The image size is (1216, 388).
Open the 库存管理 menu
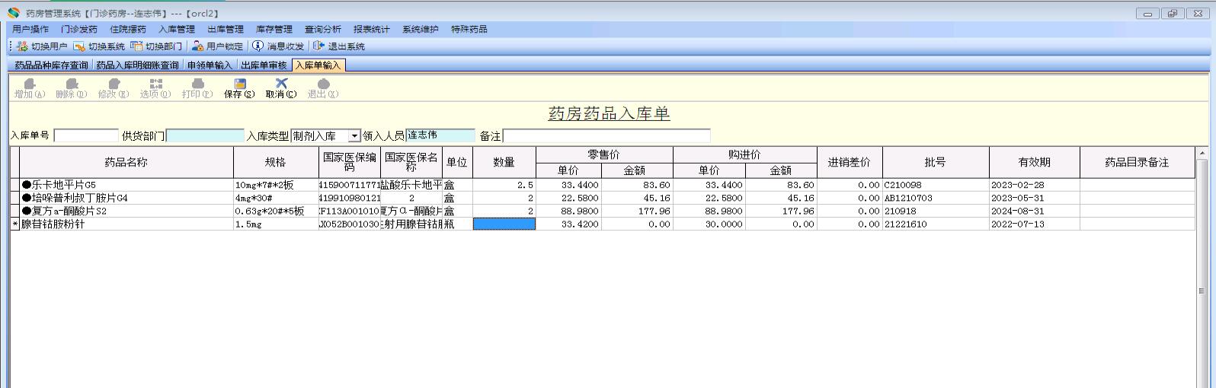click(274, 29)
